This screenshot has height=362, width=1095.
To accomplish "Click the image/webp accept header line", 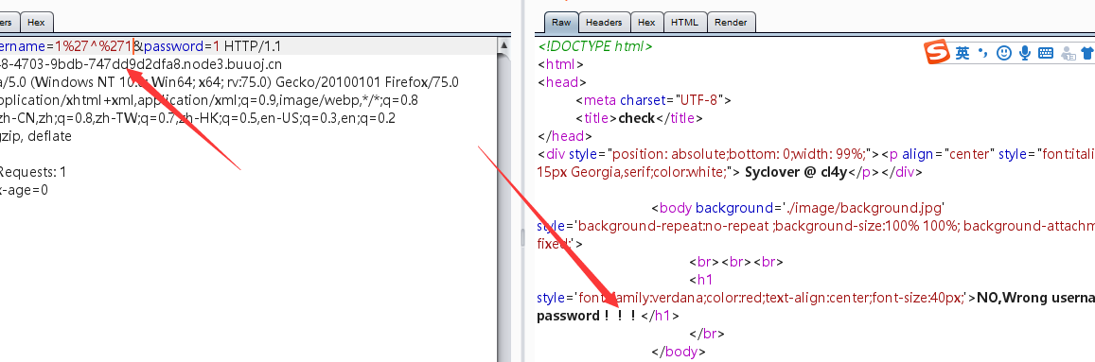I will [x=209, y=100].
